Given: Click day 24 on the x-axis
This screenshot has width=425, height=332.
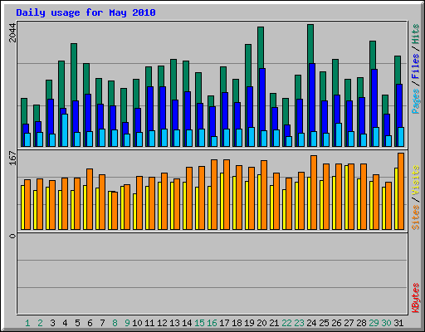Looking at the screenshot, I should [x=311, y=323].
